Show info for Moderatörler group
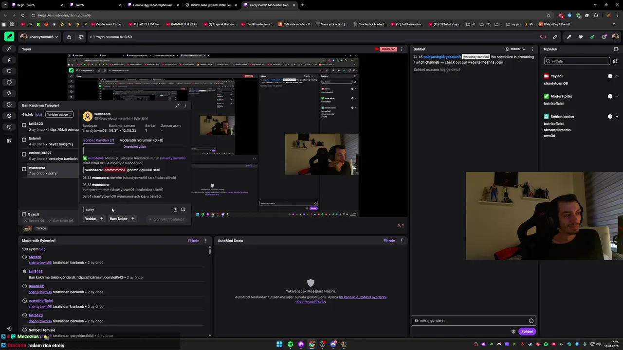This screenshot has height=350, width=623. pos(610,96)
